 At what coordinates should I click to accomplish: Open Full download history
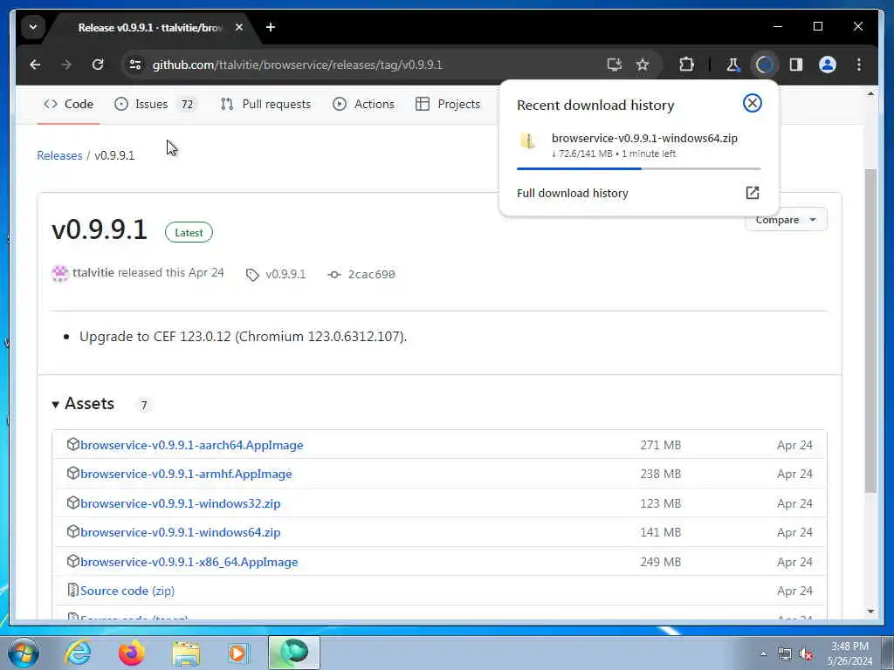[x=573, y=193]
